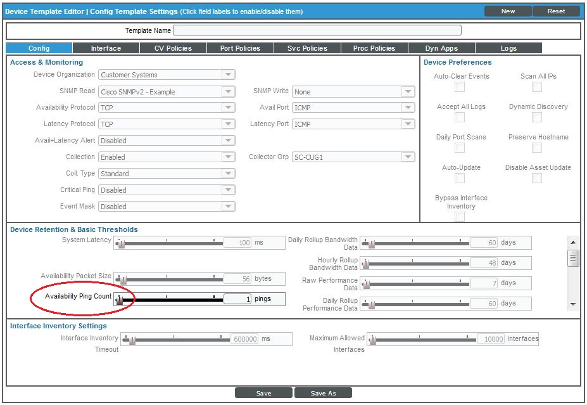The height and width of the screenshot is (405, 587).
Task: Select the Dyn Apps tab
Action: coord(441,48)
